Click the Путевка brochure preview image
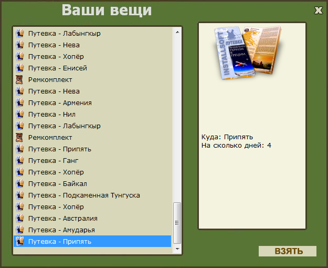 point(248,53)
